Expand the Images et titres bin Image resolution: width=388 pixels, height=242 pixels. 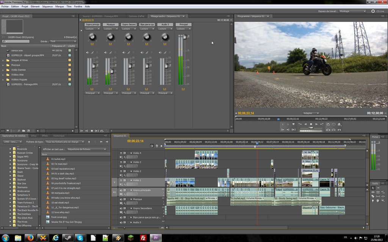click(x=3, y=60)
